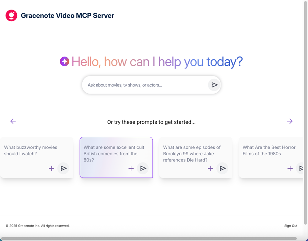The height and width of the screenshot is (241, 308).
Task: Show next prompts with right arrow
Action: pyautogui.click(x=290, y=121)
